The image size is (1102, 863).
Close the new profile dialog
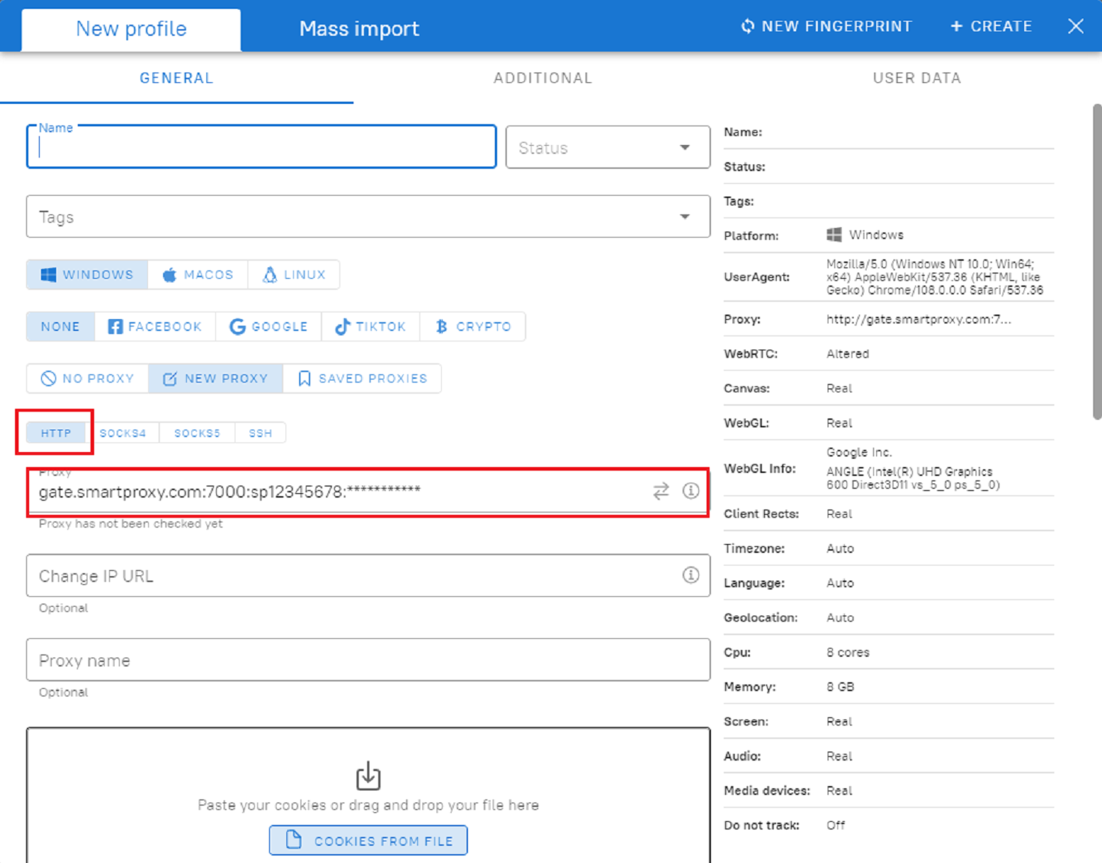[x=1076, y=26]
